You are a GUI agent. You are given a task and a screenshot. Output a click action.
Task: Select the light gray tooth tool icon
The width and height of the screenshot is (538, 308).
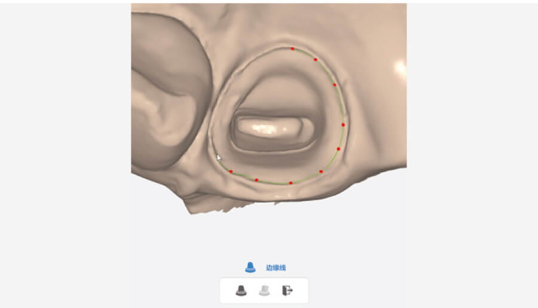point(264,291)
